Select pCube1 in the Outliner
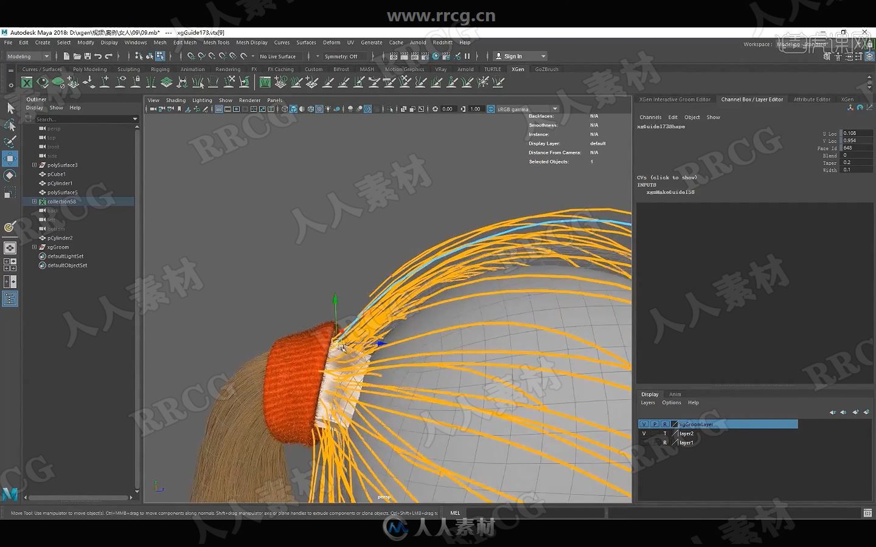The image size is (876, 547). [x=57, y=174]
